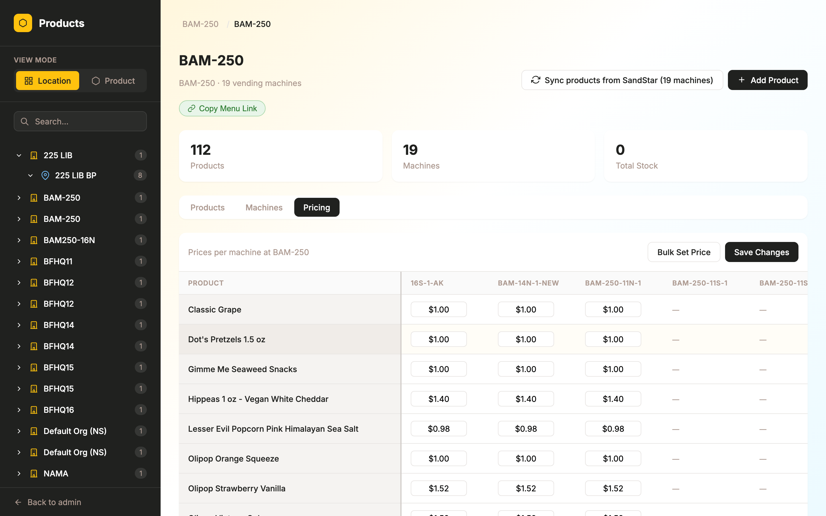Click the building icon next to BFHQ11
The image size is (826, 516).
point(34,261)
